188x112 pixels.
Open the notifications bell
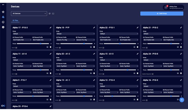166,7
